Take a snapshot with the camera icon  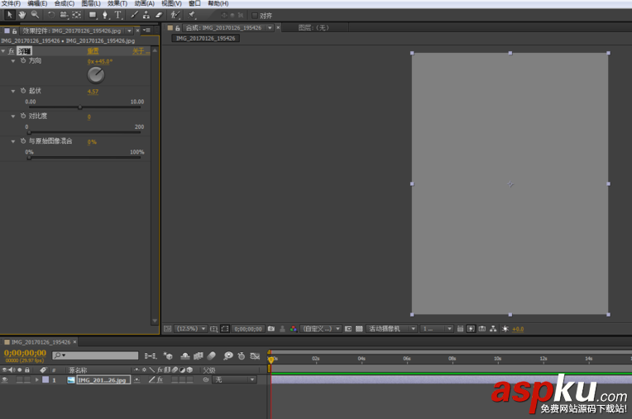tap(271, 329)
